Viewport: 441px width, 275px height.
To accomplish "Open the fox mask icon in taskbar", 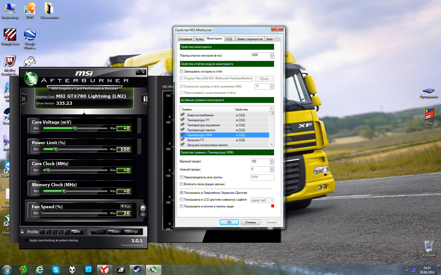I will coord(72,269).
